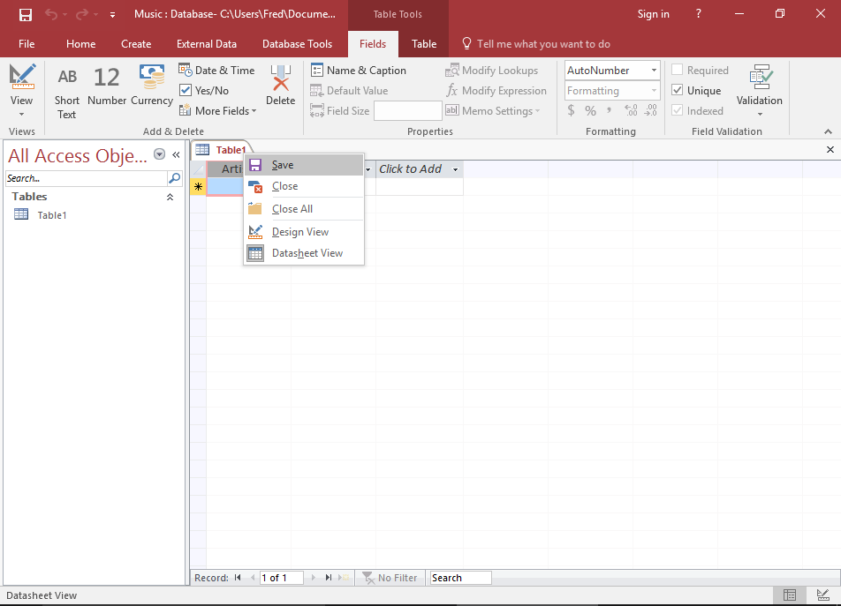This screenshot has height=606, width=841.
Task: Select Table1 in navigation pane
Action: (x=52, y=215)
